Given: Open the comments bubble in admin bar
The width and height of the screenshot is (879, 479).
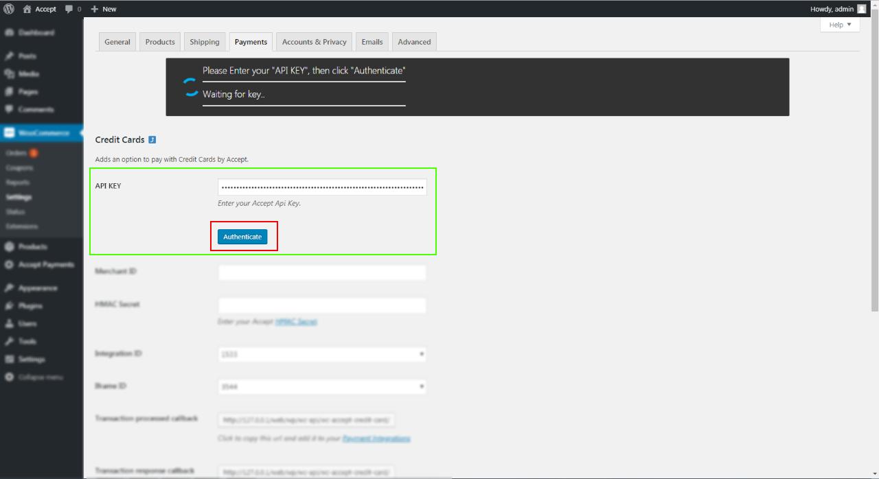Looking at the screenshot, I should (x=69, y=9).
